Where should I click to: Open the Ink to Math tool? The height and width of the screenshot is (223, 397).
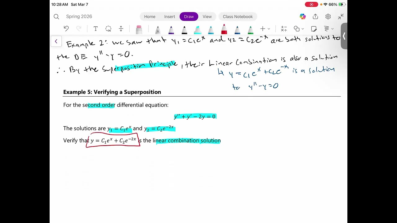(x=284, y=29)
